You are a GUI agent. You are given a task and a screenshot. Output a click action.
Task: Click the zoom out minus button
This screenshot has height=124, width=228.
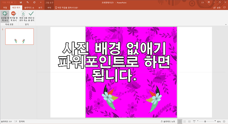click(198, 121)
